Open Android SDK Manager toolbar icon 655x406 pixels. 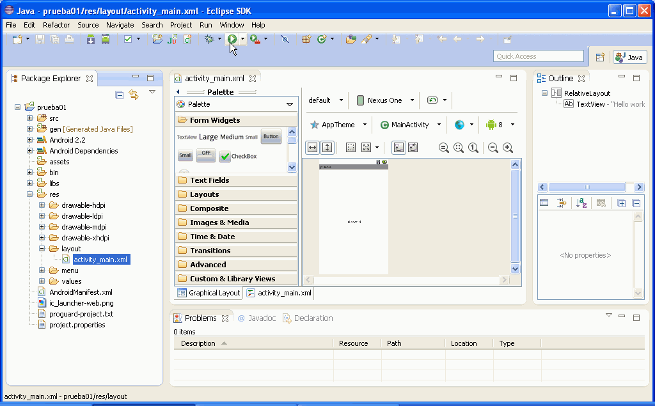coord(91,39)
